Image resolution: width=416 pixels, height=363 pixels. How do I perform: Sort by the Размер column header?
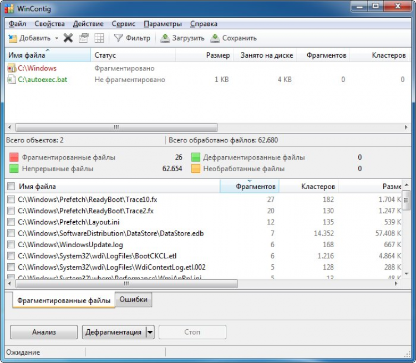205,55
